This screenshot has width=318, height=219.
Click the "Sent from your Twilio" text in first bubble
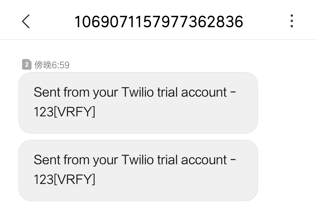point(94,93)
